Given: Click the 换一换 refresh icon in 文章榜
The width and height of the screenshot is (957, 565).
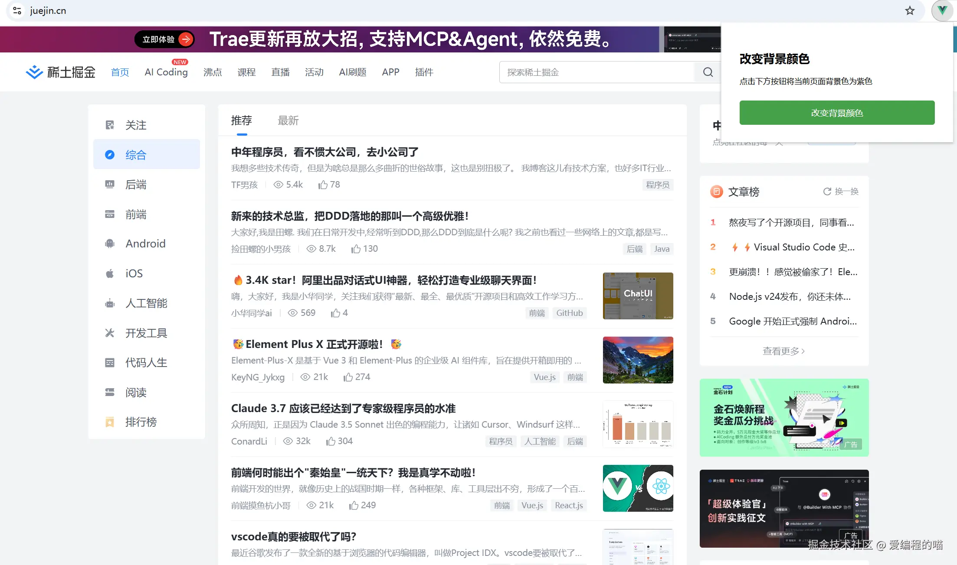Looking at the screenshot, I should [827, 192].
